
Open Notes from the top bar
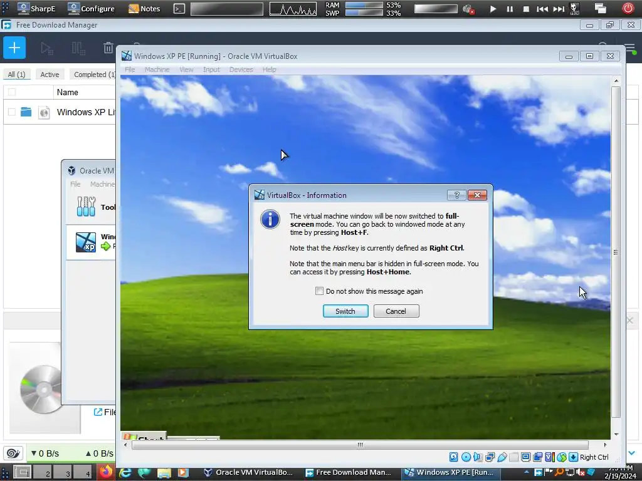[144, 9]
